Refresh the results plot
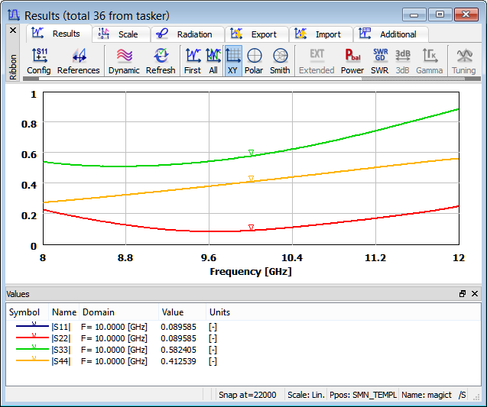This screenshot has height=407, width=487. (161, 61)
